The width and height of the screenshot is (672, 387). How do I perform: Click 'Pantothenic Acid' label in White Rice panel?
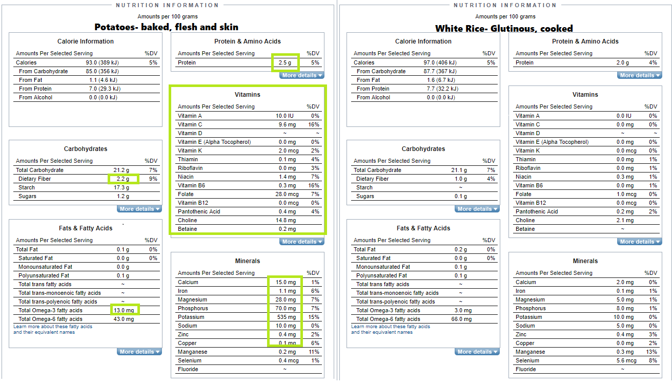[x=537, y=211]
